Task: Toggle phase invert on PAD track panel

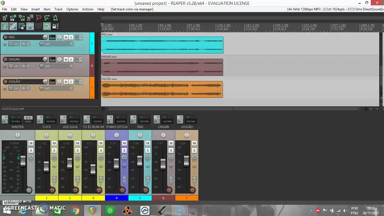Action: click(x=5, y=44)
